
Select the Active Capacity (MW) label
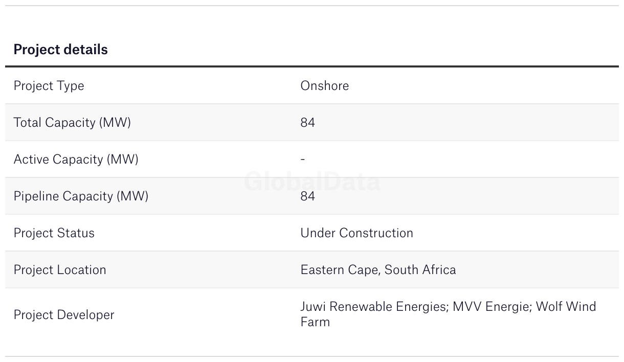coord(76,160)
